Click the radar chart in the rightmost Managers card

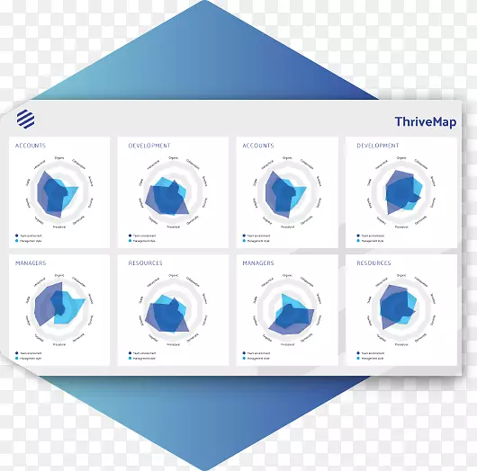tap(287, 310)
